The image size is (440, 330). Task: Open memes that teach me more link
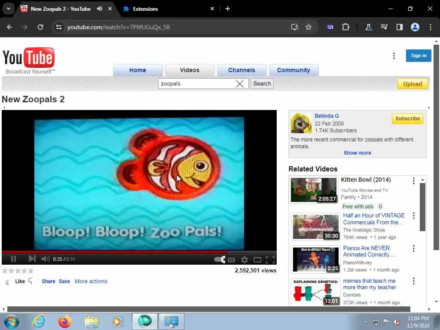pos(370,284)
